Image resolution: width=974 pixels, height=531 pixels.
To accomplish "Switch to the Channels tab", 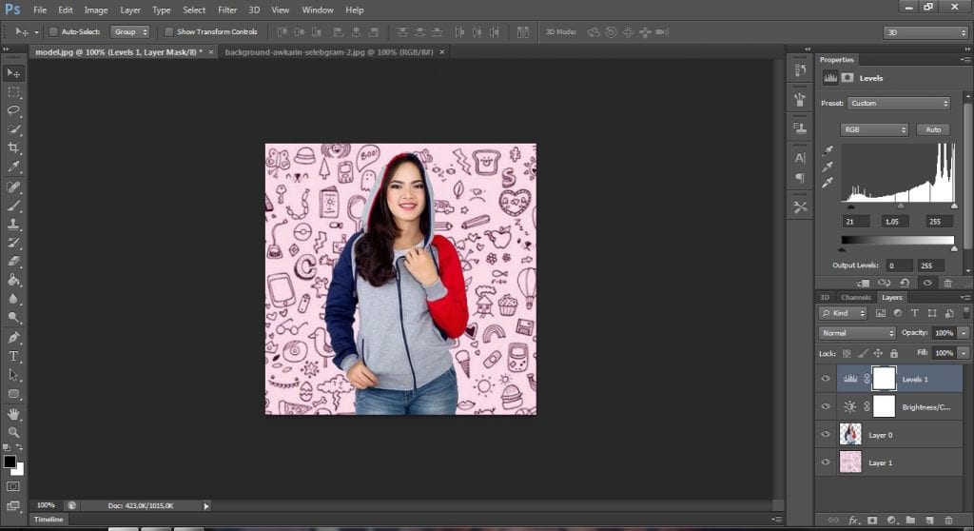I will (855, 297).
